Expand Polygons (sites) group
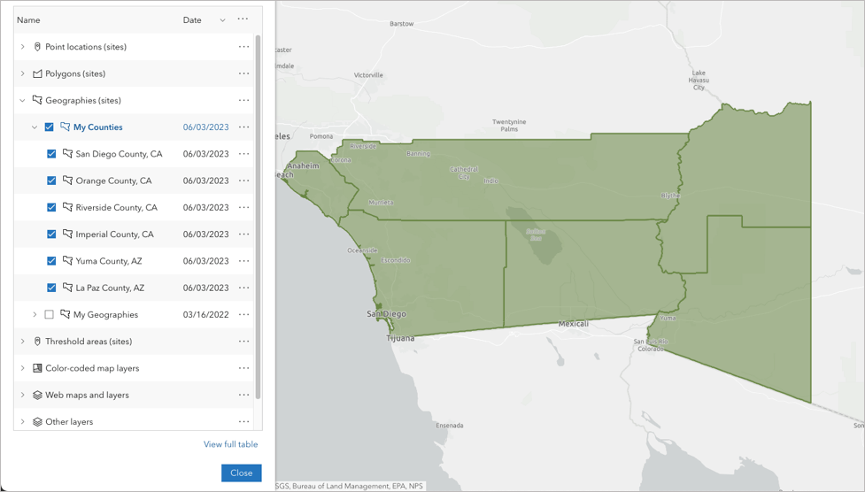Viewport: 865px width, 492px height. coord(23,73)
